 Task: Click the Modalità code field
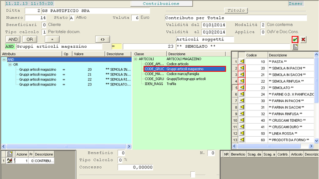(x=262, y=25)
